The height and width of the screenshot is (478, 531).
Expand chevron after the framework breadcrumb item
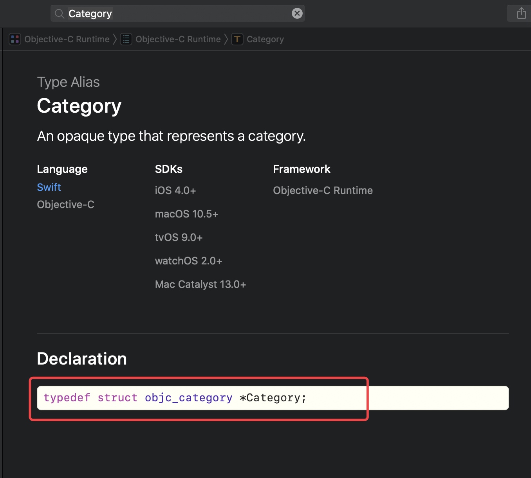115,39
